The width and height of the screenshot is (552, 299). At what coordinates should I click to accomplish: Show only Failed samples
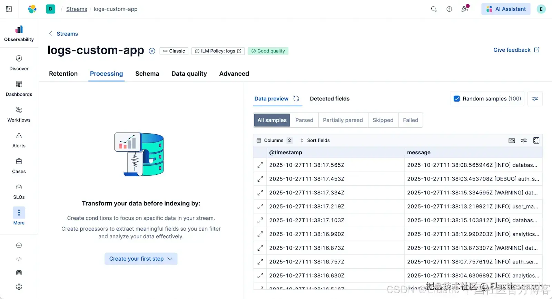click(x=410, y=120)
